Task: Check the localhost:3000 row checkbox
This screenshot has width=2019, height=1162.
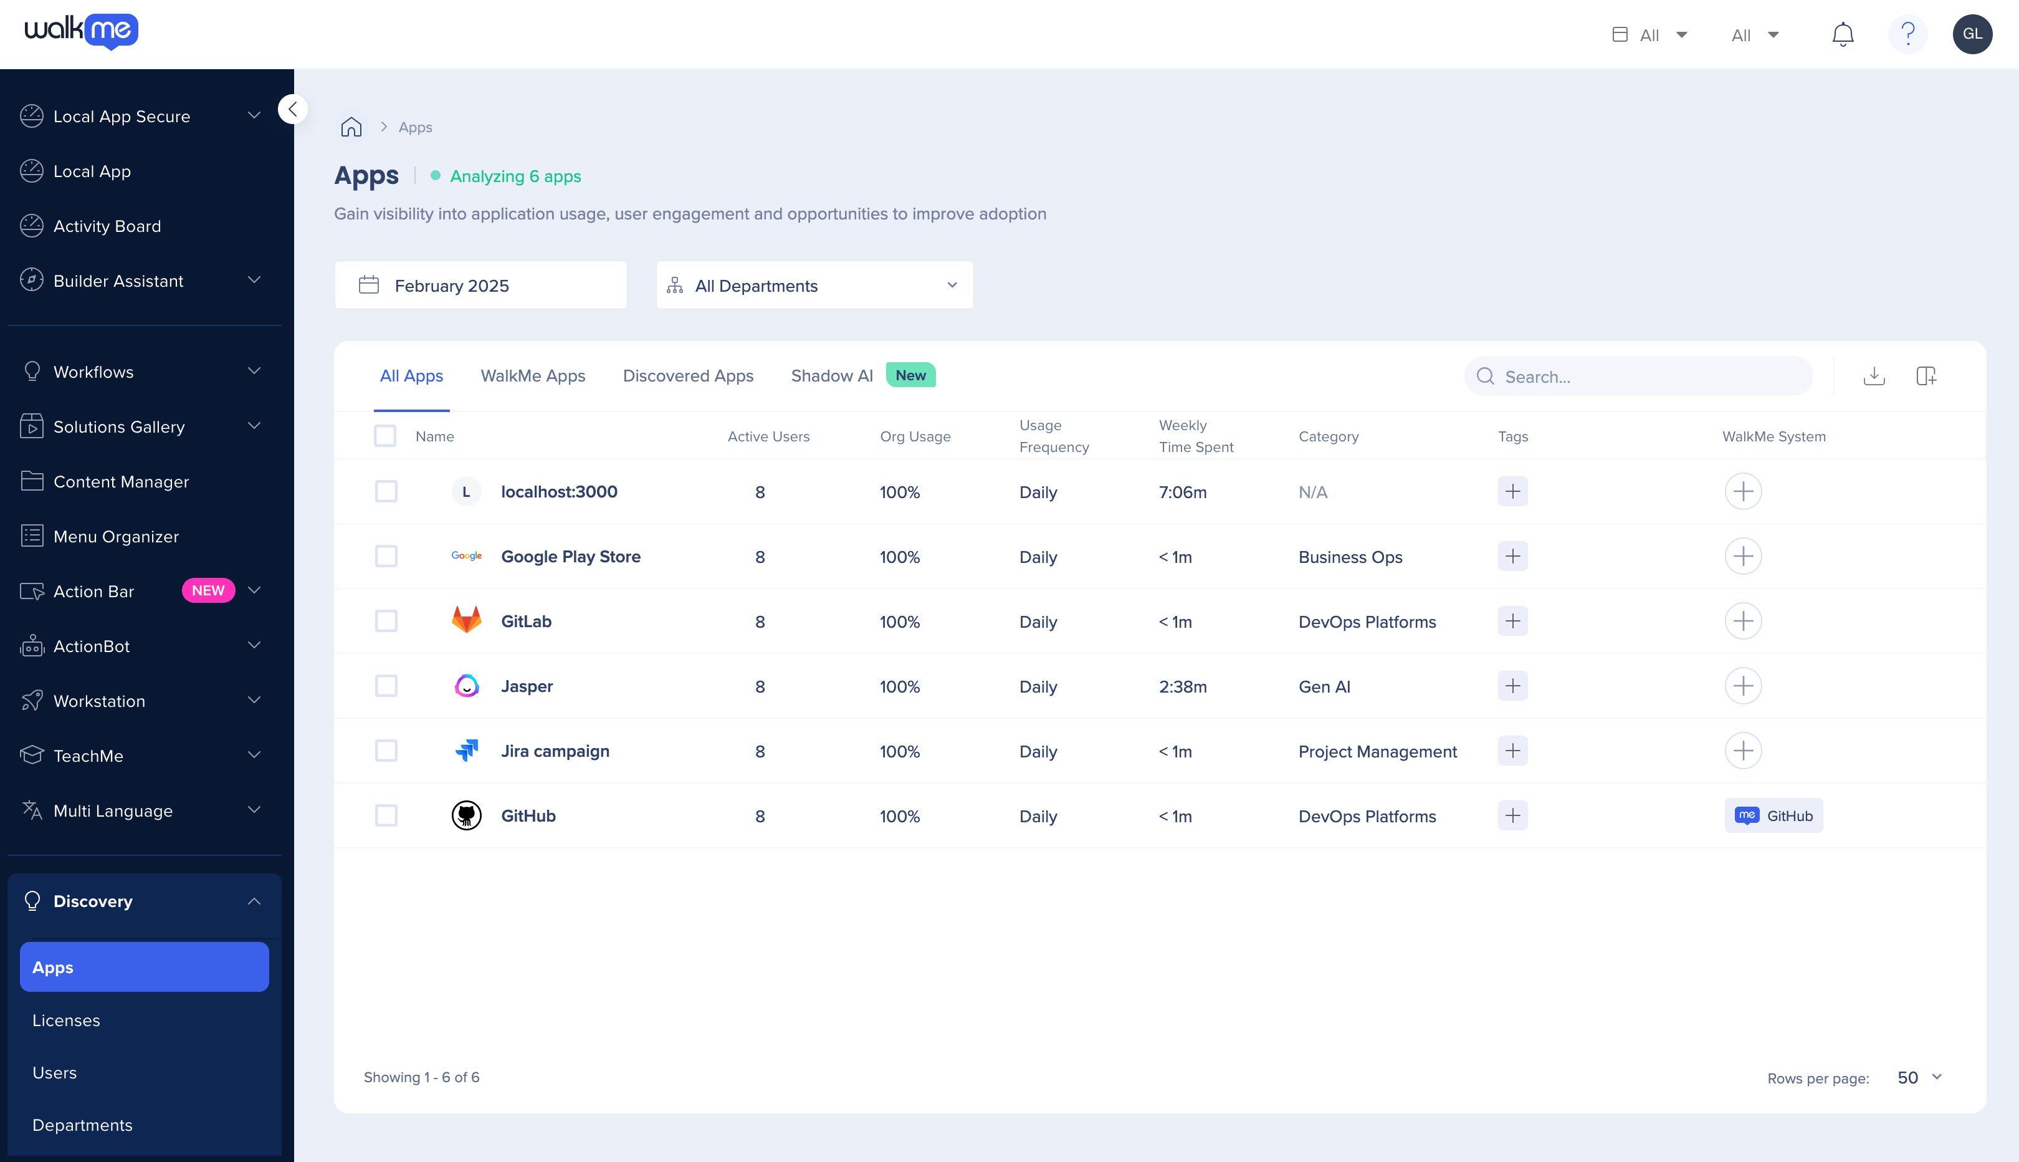Action: (386, 492)
